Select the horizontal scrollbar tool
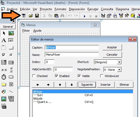140x117 pixels. click(x=4, y=70)
